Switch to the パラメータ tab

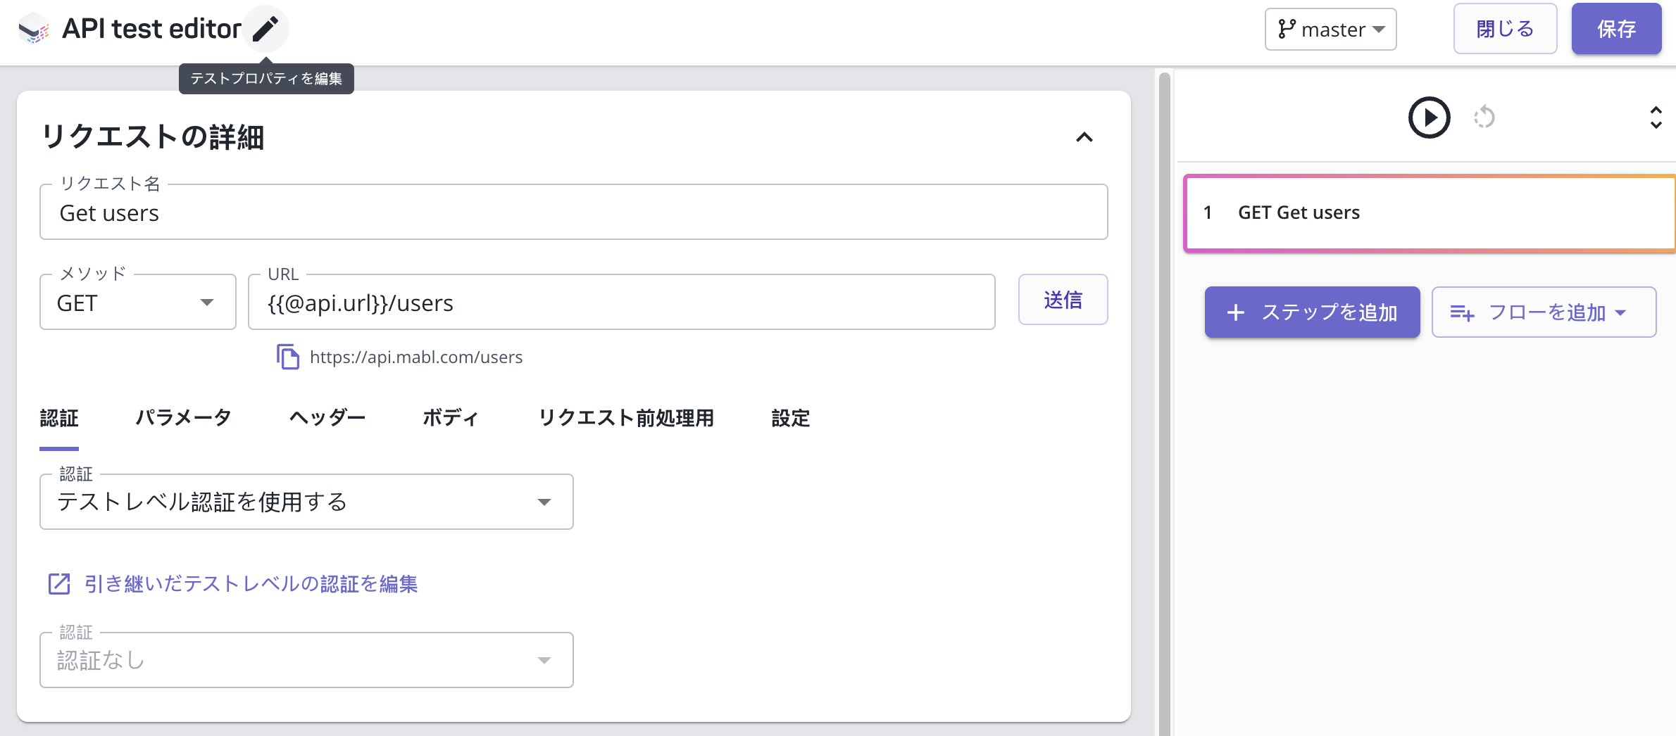(x=183, y=419)
